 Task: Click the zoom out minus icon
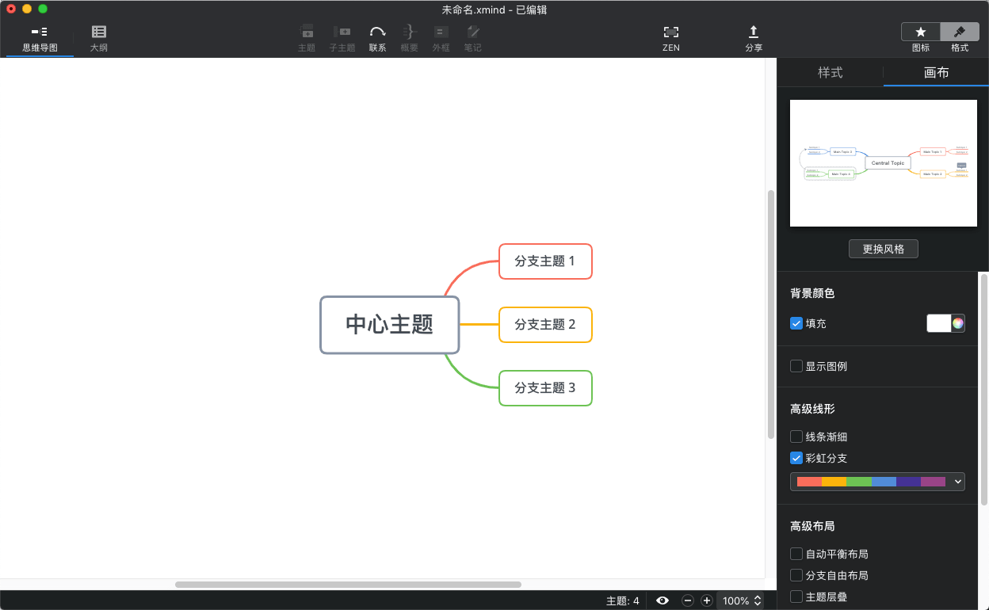pyautogui.click(x=688, y=600)
